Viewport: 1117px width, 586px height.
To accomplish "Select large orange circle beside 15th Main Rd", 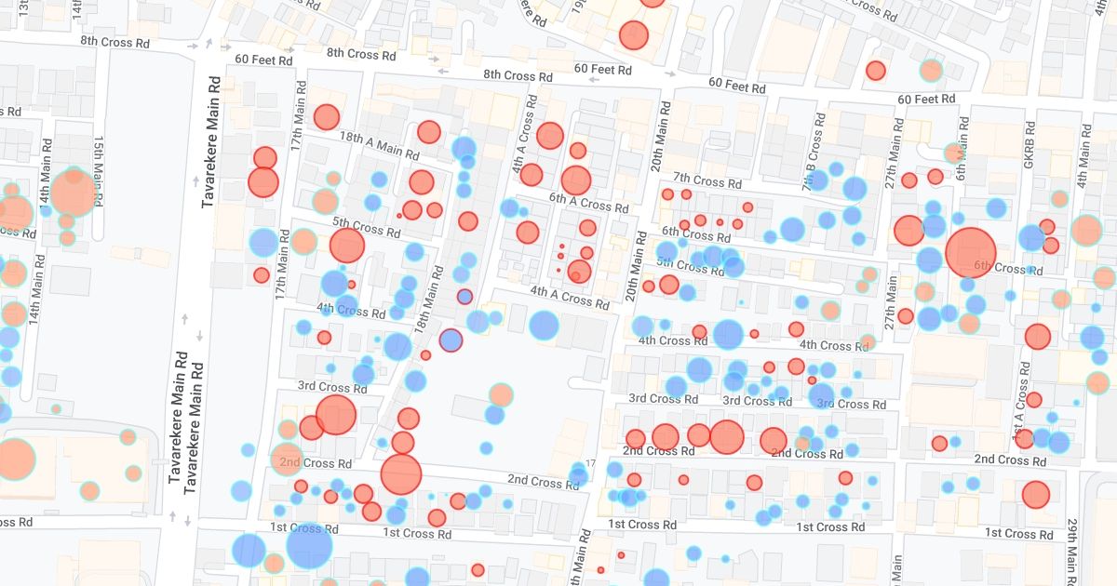I will click(74, 193).
